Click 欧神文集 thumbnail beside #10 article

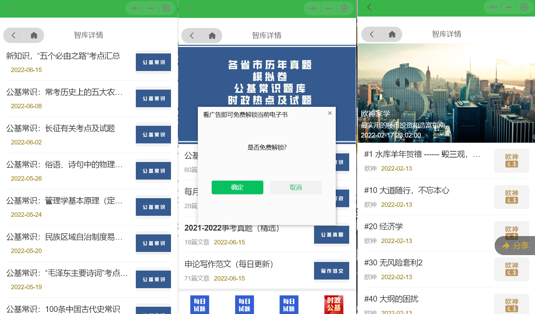pyautogui.click(x=512, y=197)
